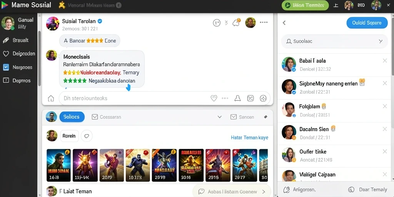Screen dimensions: 394x197
Task: Select the Ceessaran tab
Action: click(x=106, y=117)
